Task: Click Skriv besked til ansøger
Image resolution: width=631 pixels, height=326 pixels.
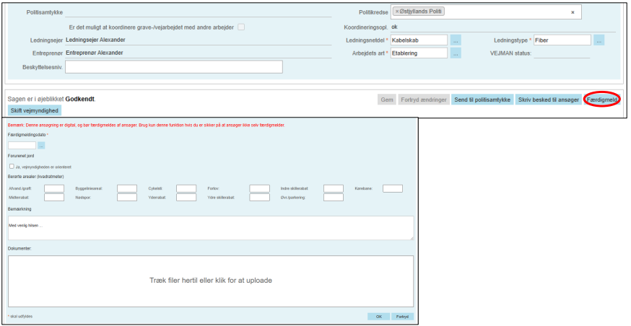Action: (x=549, y=100)
